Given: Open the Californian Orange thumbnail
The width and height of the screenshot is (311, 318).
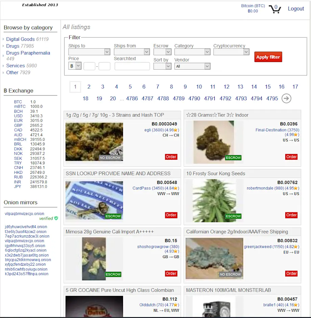Looking at the screenshot, I should click(214, 259).
